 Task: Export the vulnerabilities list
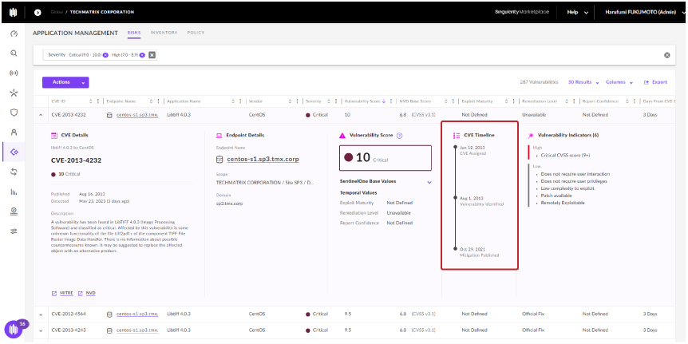655,82
